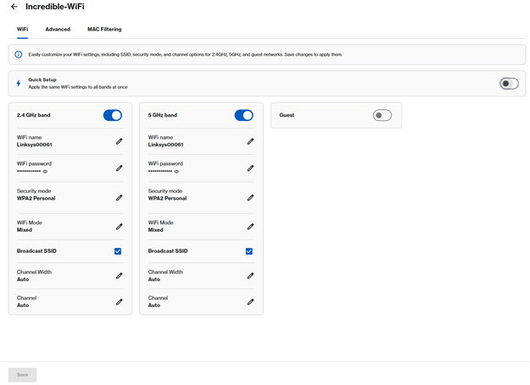Edit 5 GHz Channel Width pencil icon
Screen dimensions: 530x385
[x=250, y=276]
